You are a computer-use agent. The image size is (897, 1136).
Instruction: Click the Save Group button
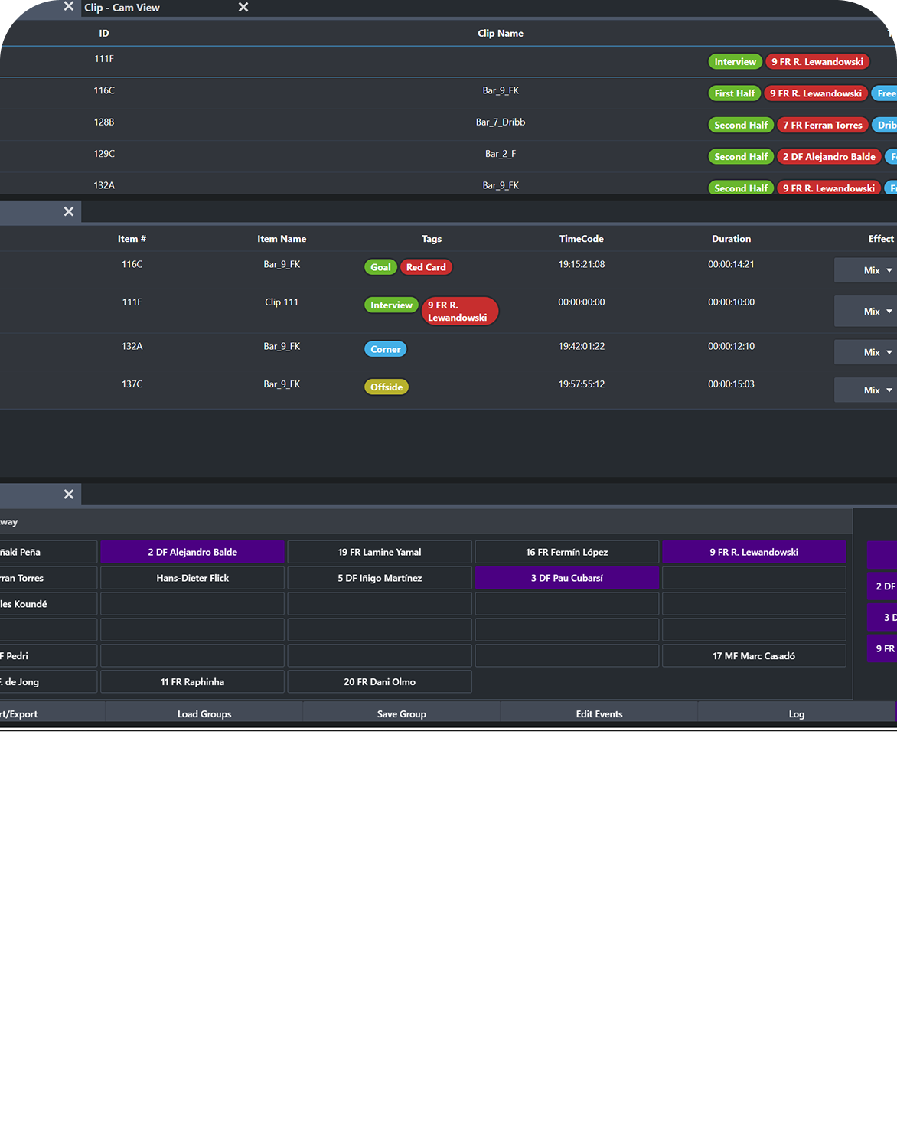pos(401,713)
